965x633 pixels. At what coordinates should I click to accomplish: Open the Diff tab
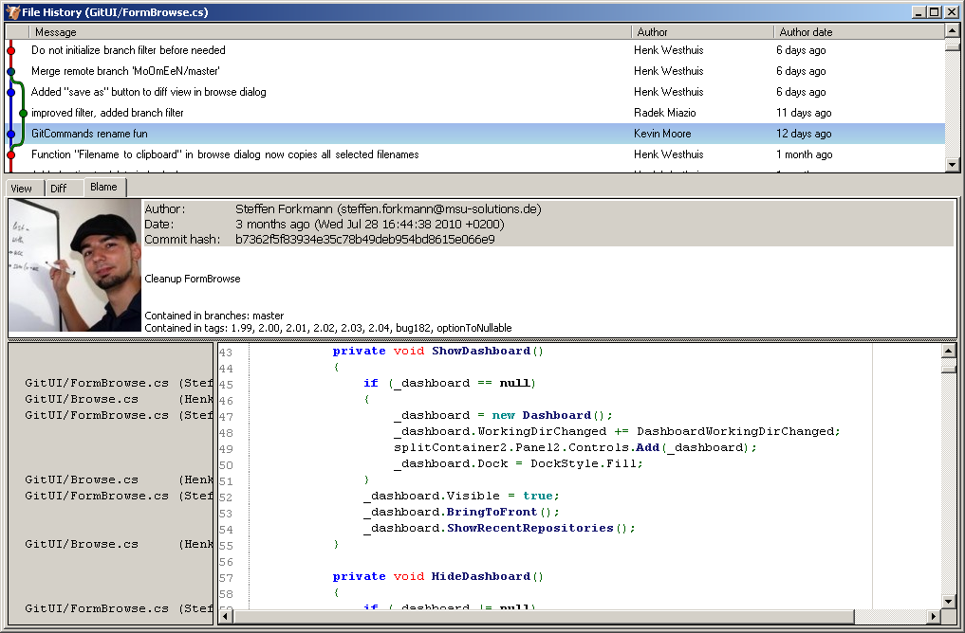[x=59, y=189]
